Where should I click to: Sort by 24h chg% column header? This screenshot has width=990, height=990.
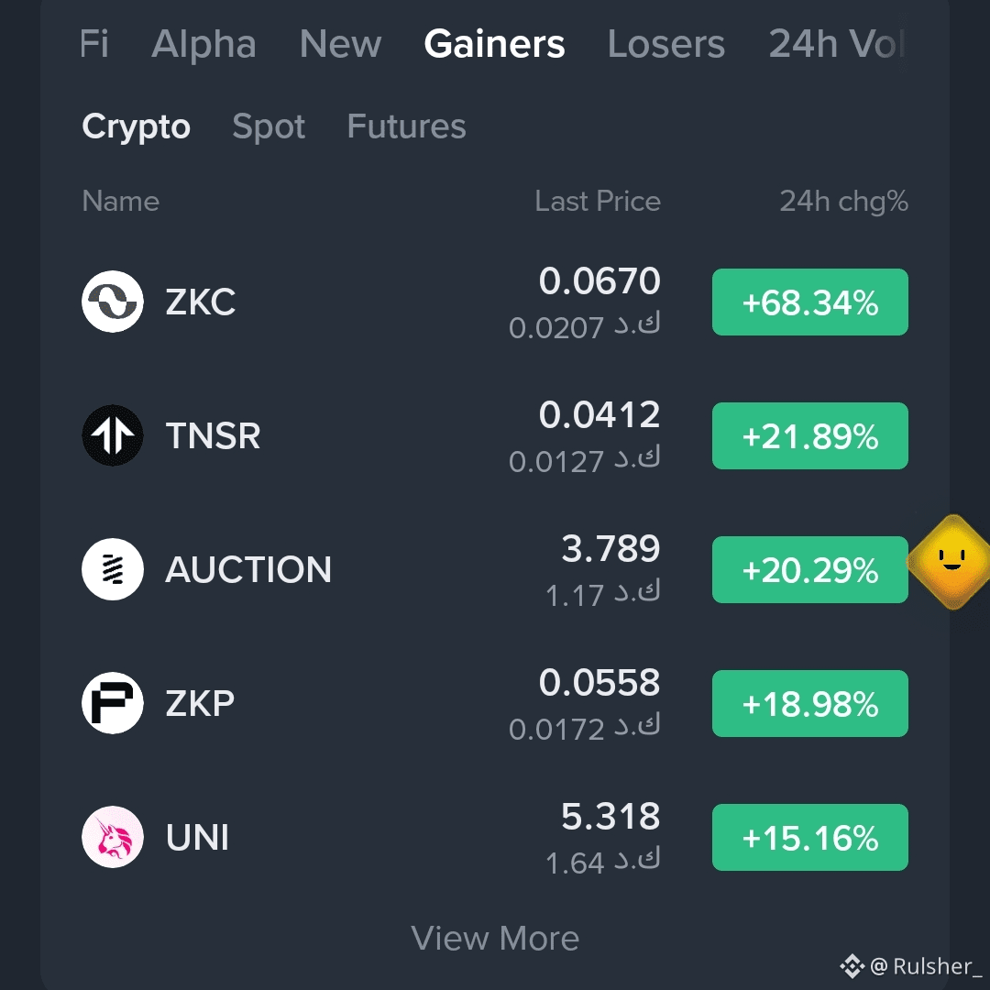coord(843,201)
